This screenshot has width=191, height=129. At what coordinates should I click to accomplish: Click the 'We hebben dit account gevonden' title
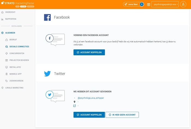92,92
